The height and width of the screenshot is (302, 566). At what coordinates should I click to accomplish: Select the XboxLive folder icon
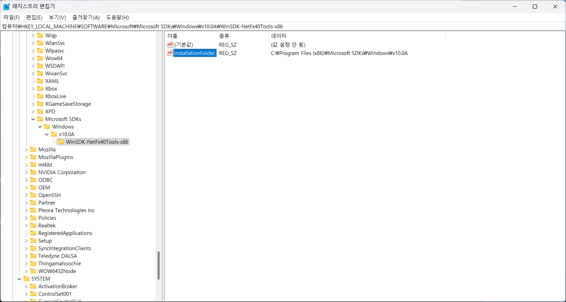point(40,96)
